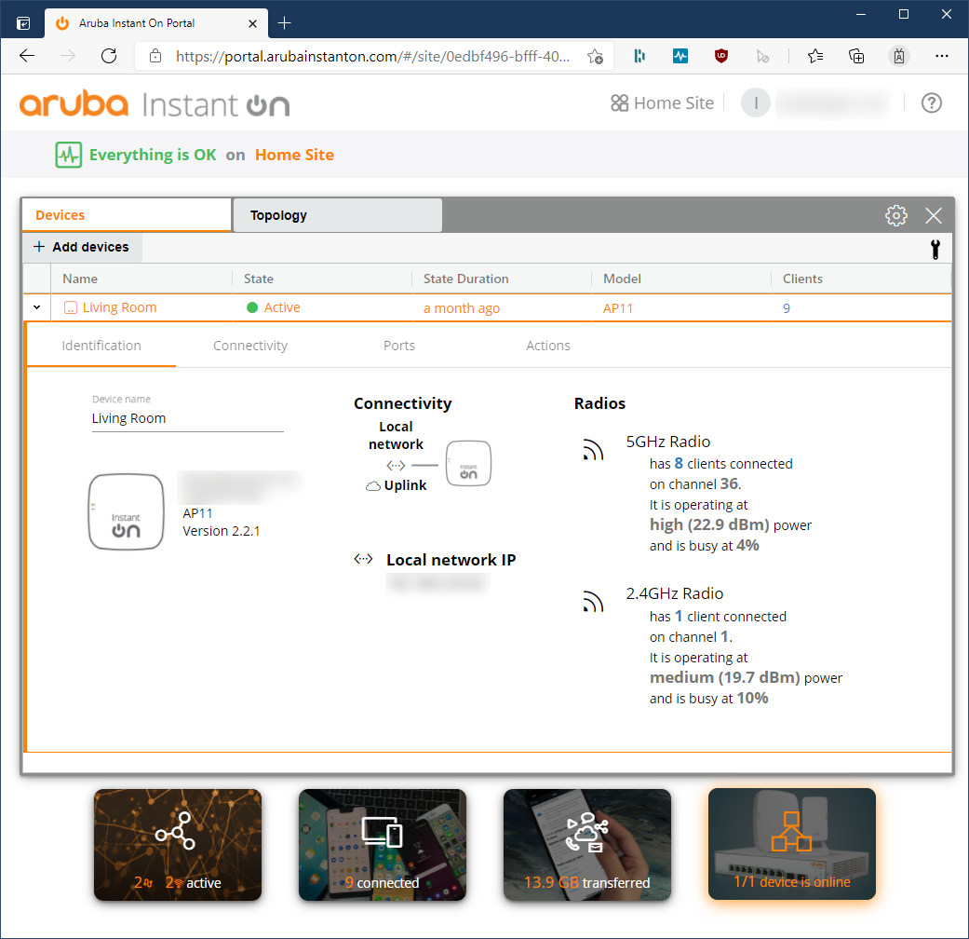The image size is (969, 939).
Task: Click the Living Room access point icon
Action: [71, 307]
